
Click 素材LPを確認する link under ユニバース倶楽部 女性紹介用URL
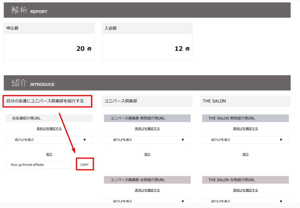[x=147, y=190]
